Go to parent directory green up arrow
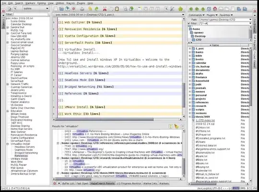The height and width of the screenshot is (192, 259). click(203, 9)
